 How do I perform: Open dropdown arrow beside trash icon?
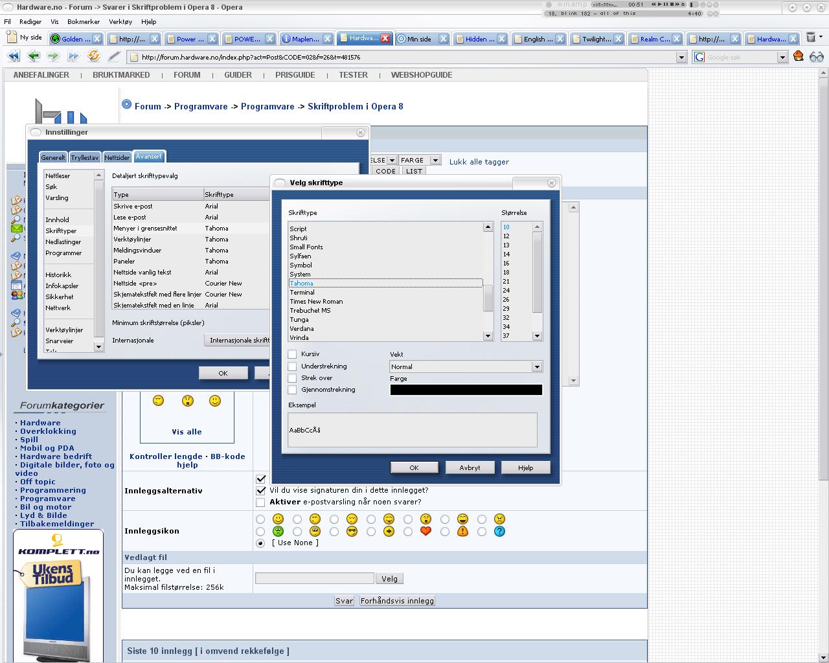821,37
